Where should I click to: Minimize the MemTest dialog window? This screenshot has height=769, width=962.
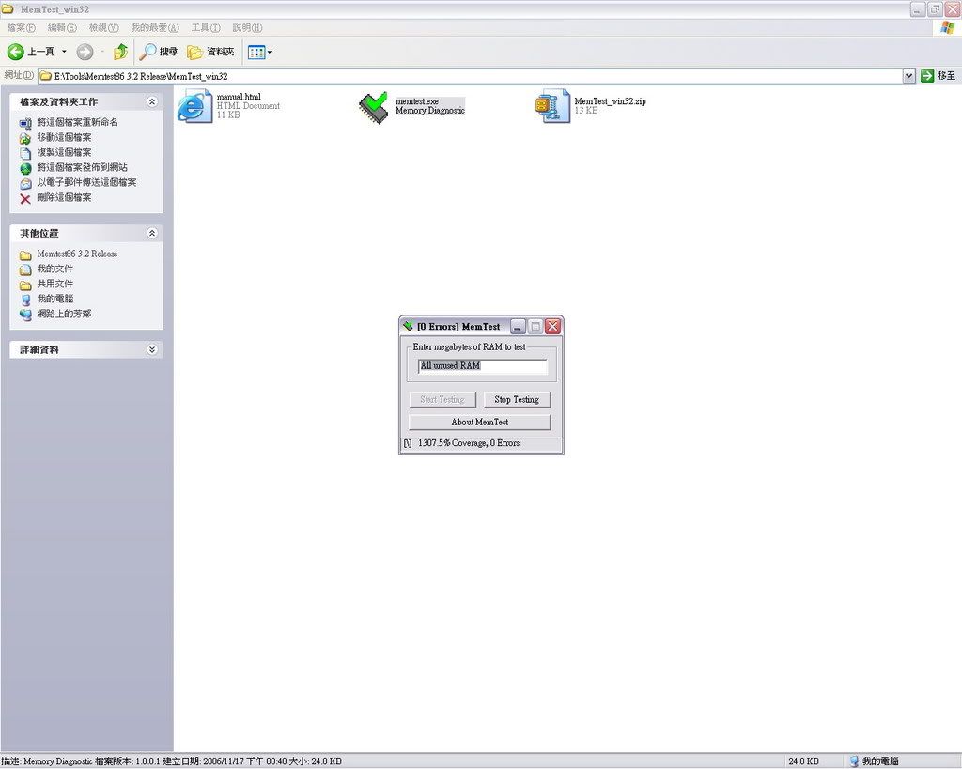click(x=518, y=326)
